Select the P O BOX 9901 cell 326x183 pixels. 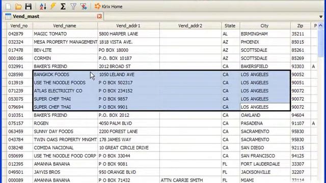point(128,107)
